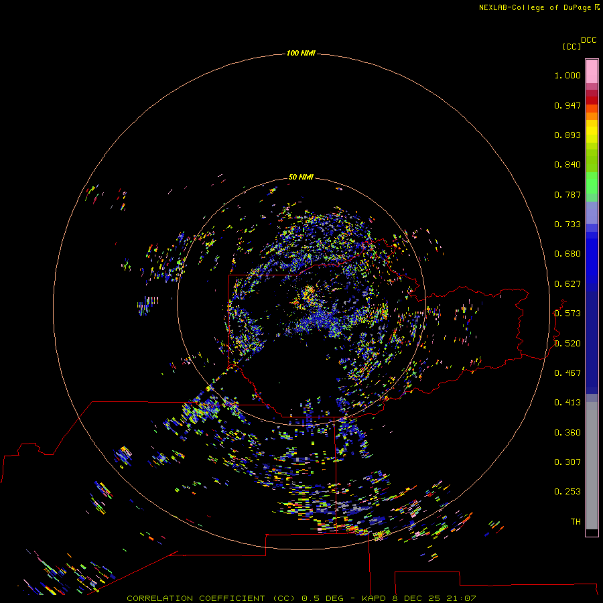Click the 100 NMI range ring label
Screen dimensions: 603x603
(301, 53)
